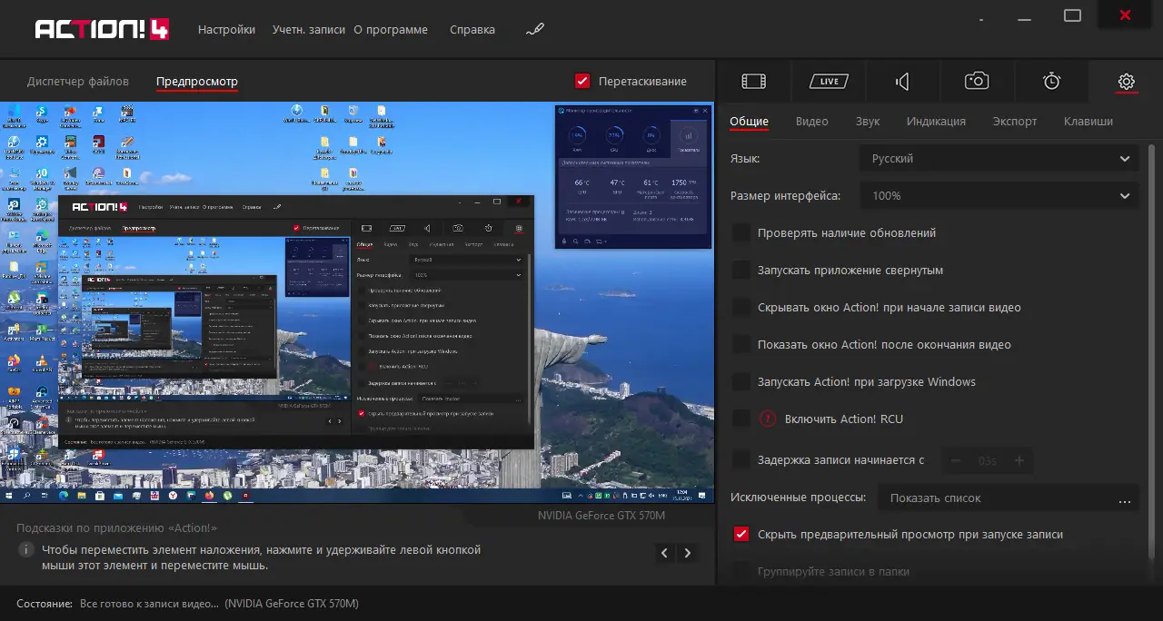Uncheck Скрыть предварительный просмотр при запуске записи

coord(741,535)
